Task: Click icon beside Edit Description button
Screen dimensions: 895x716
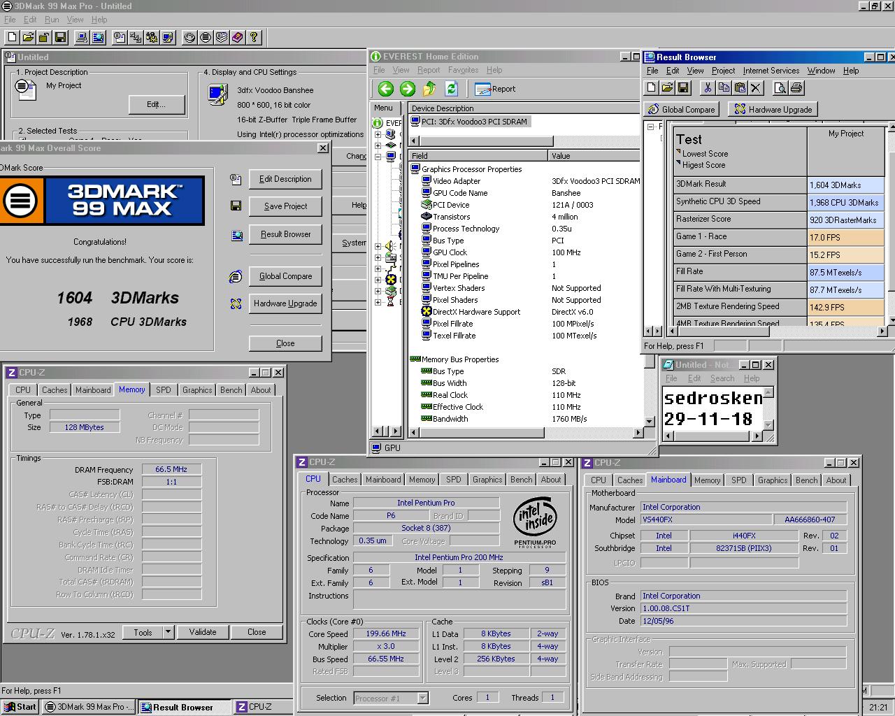Action: pos(236,179)
